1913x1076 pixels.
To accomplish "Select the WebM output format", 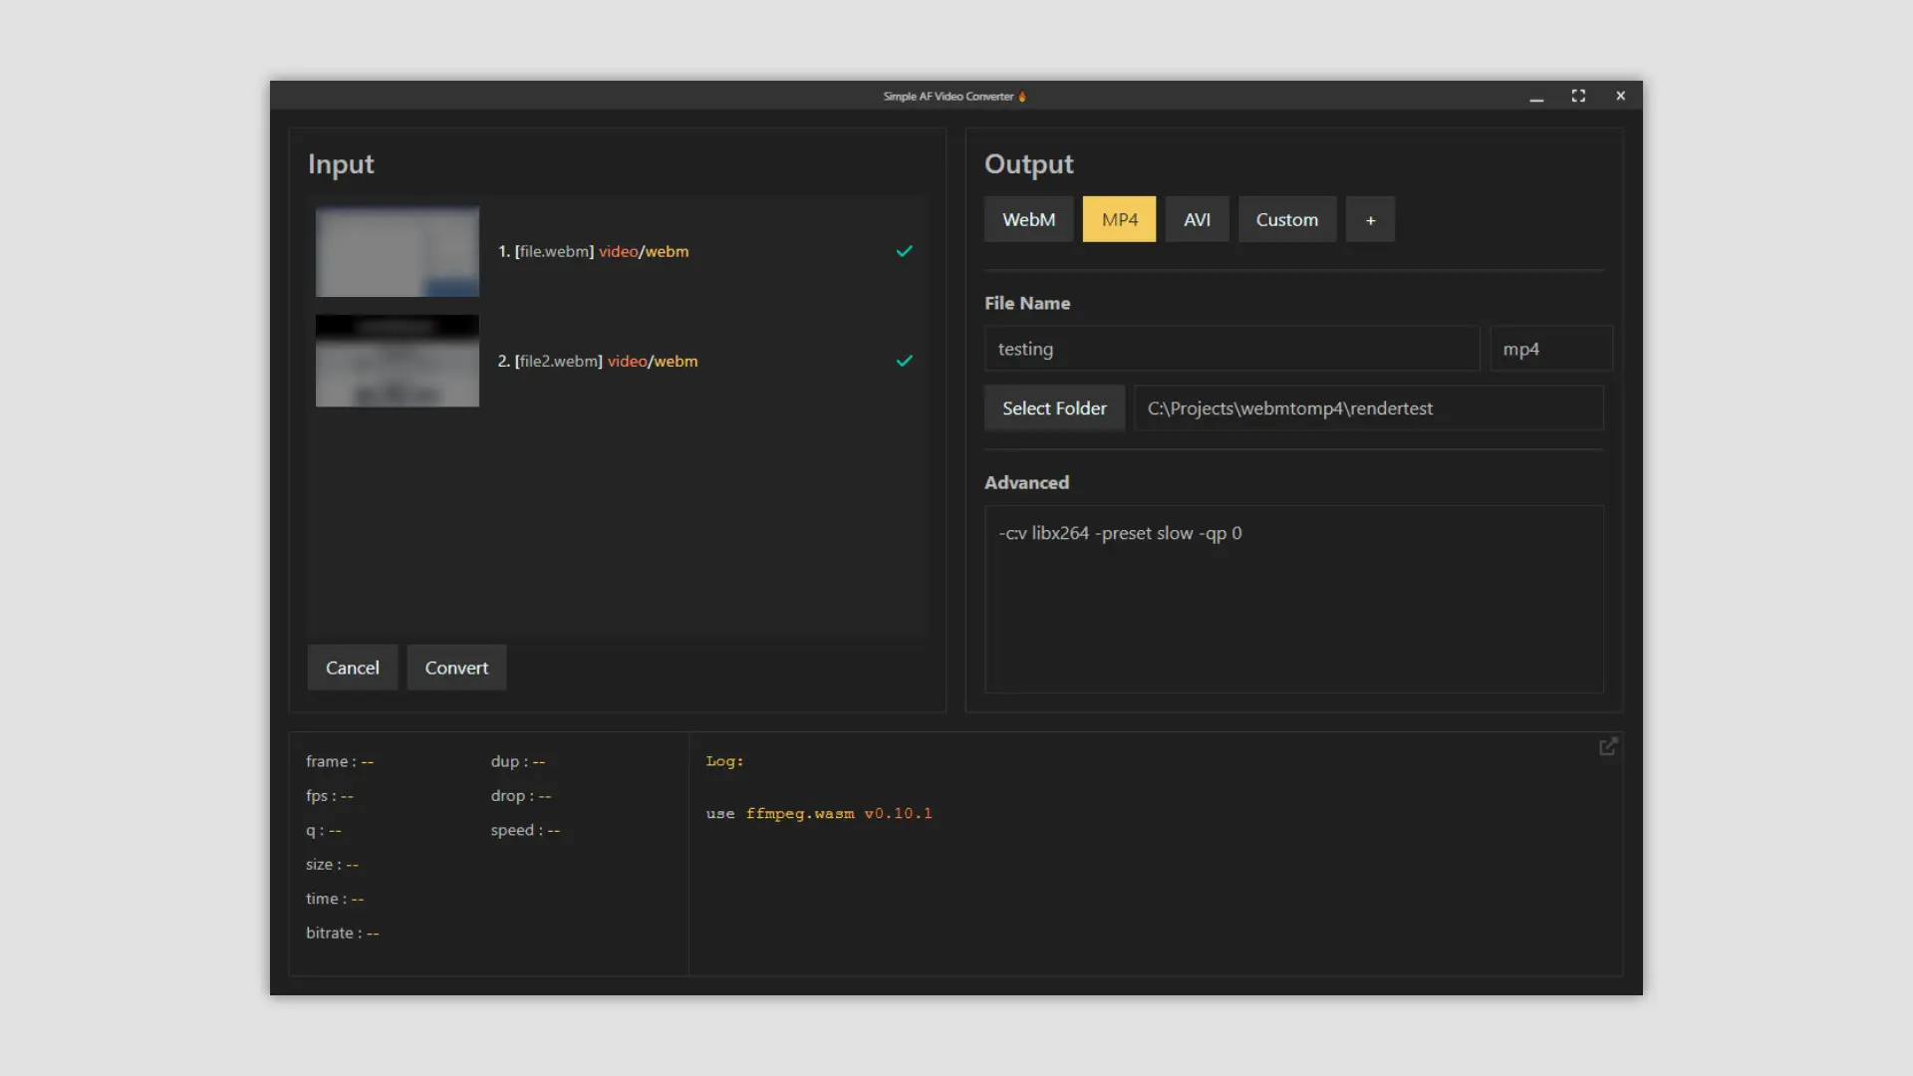I will [1028, 219].
